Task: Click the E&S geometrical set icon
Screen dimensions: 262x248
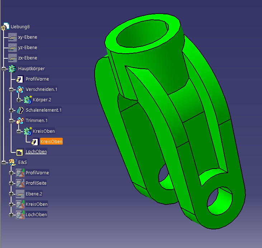Action: click(13, 162)
